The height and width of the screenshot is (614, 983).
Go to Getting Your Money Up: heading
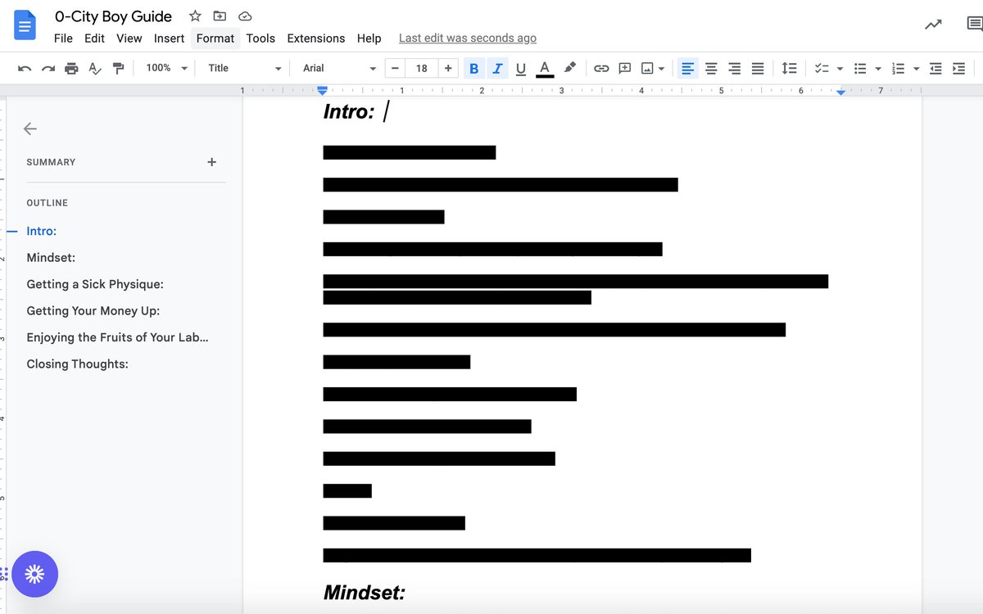click(93, 310)
